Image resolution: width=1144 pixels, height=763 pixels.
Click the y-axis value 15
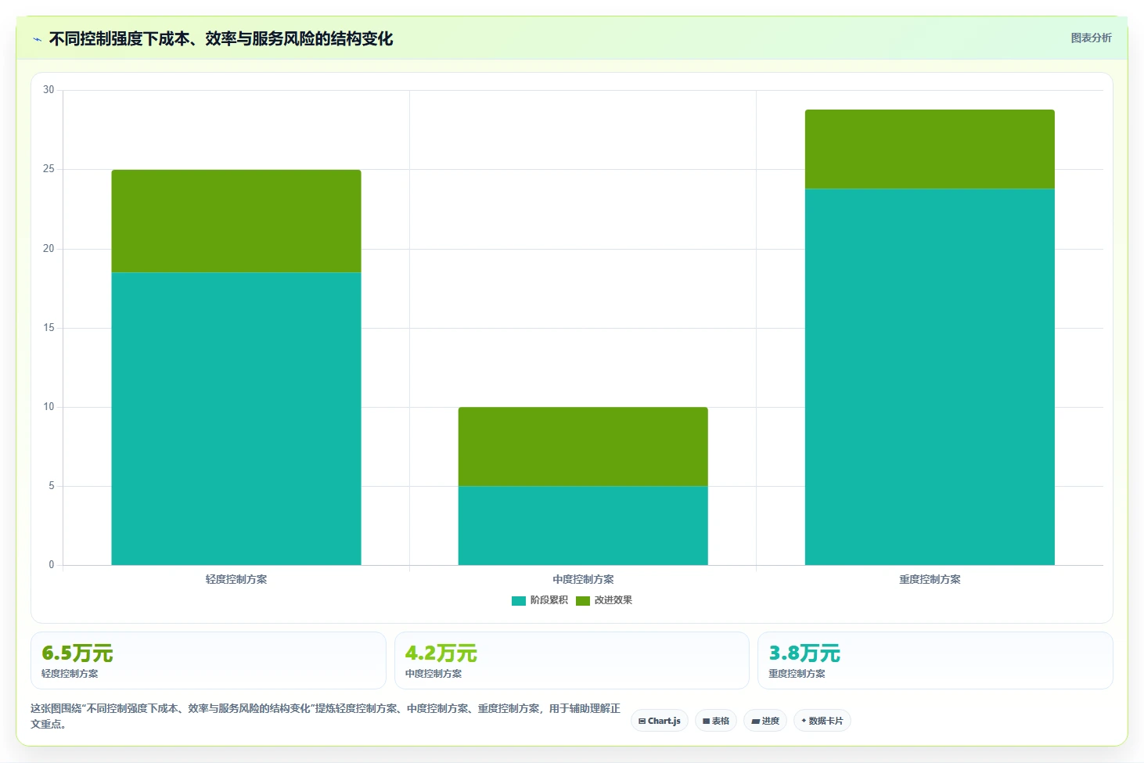pos(49,328)
